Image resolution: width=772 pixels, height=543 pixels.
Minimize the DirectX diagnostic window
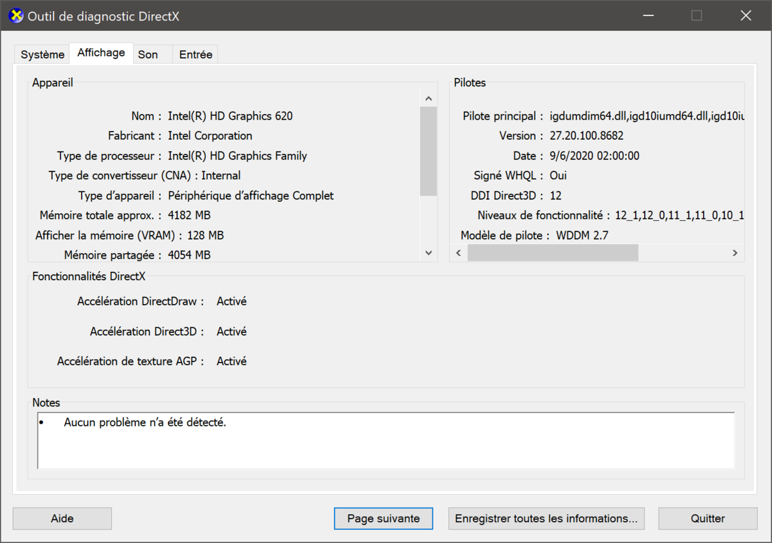[x=647, y=15]
